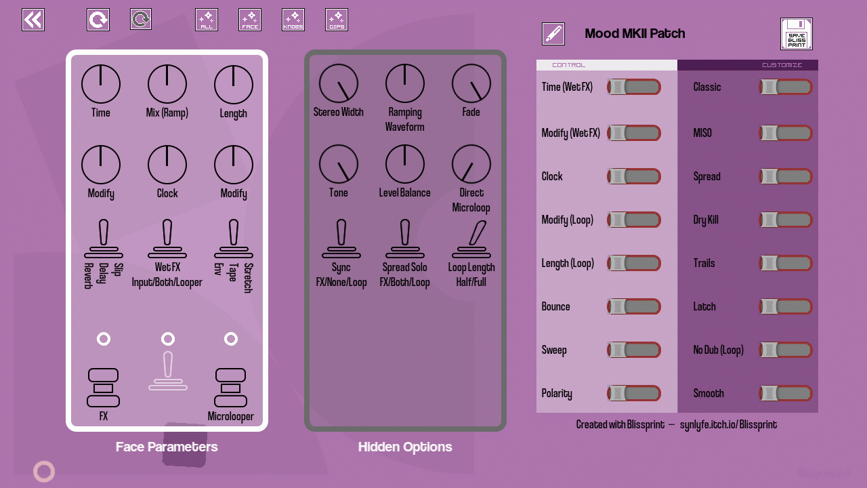Open the synlyfe.itch.io/Blissprint link
The width and height of the screenshot is (867, 488).
coord(728,425)
